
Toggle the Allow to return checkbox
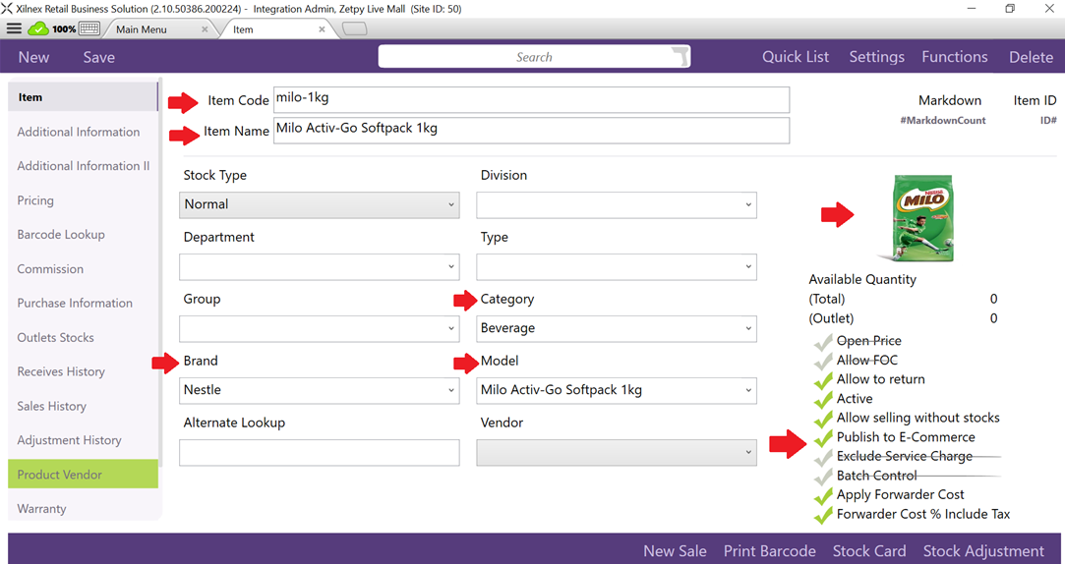point(823,379)
